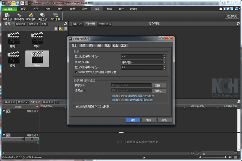Open the Facebook share icon

pyautogui.click(x=224, y=9)
